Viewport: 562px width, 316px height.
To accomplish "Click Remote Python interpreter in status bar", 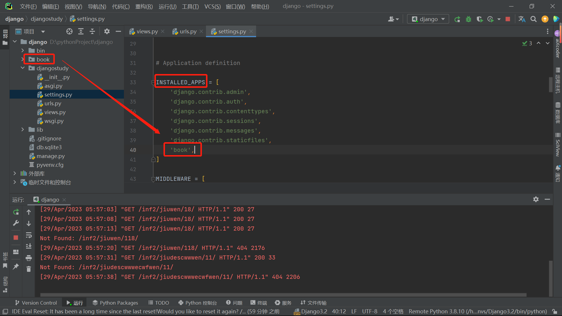I will (478, 311).
